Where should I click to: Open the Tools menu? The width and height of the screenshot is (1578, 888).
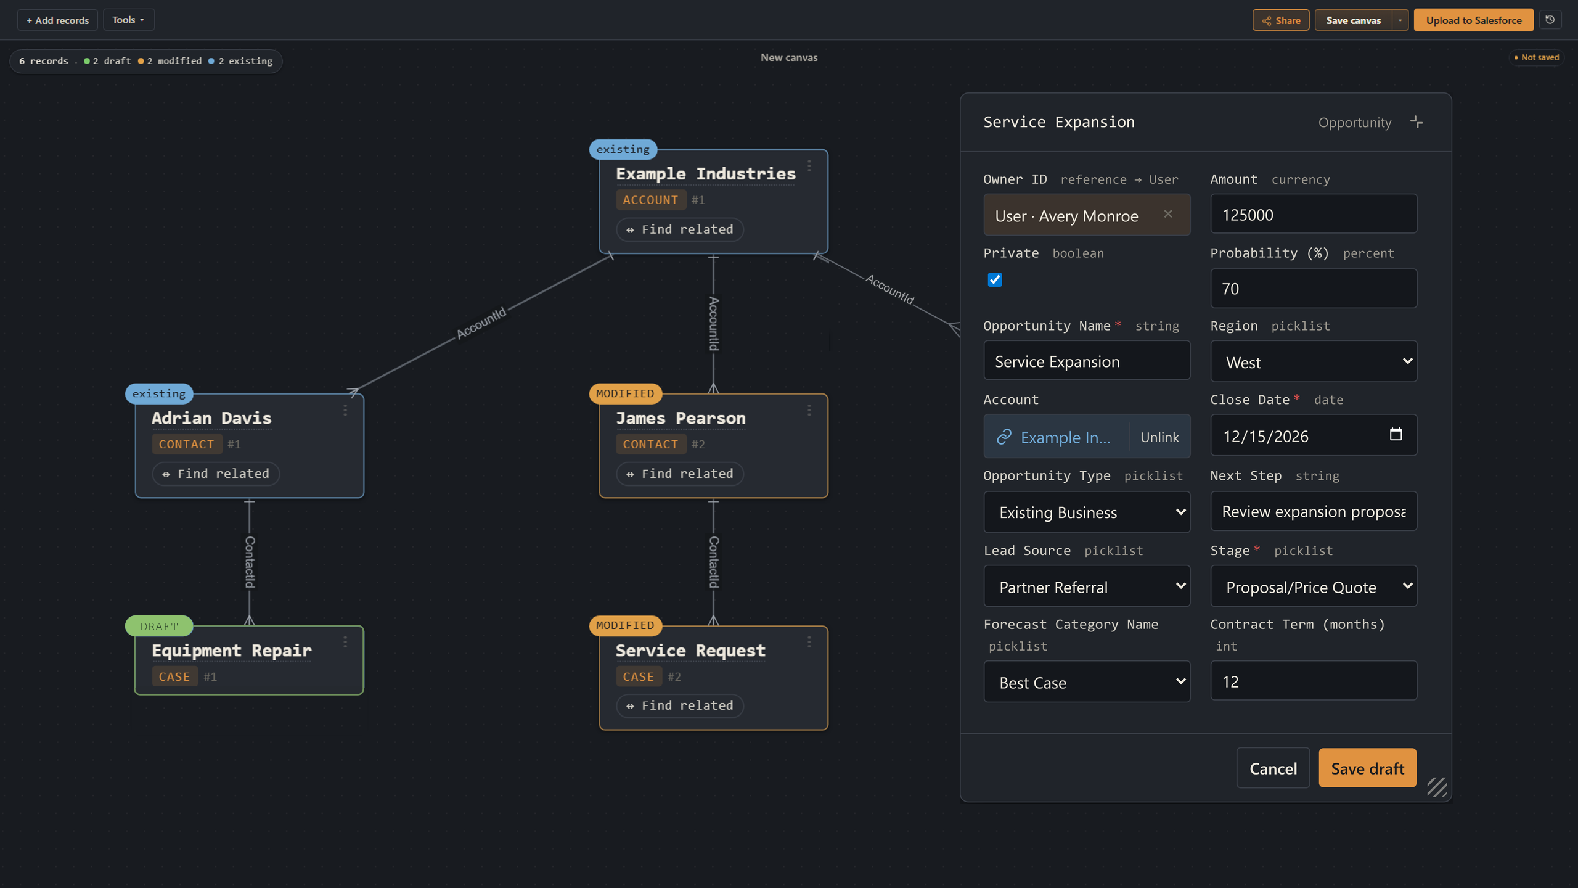(128, 20)
